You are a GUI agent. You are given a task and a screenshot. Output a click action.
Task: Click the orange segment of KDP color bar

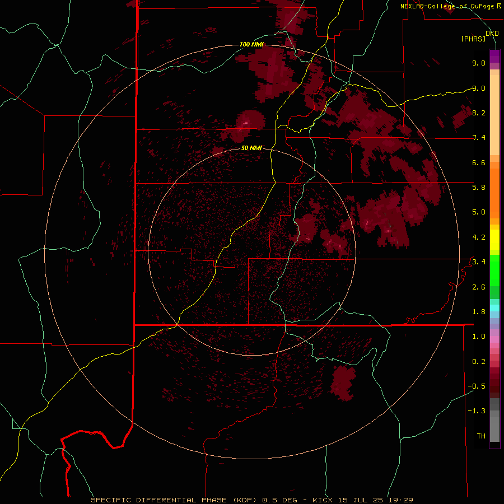click(x=494, y=193)
